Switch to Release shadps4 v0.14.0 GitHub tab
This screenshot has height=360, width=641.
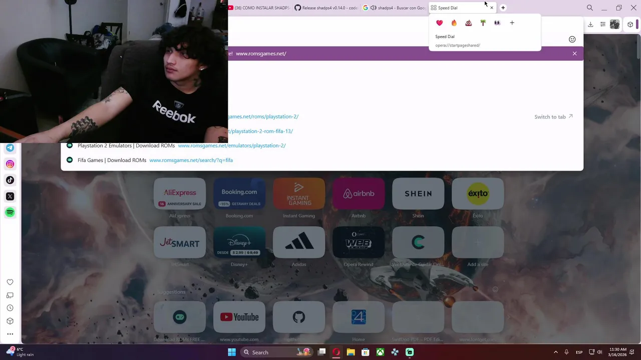coord(326,8)
